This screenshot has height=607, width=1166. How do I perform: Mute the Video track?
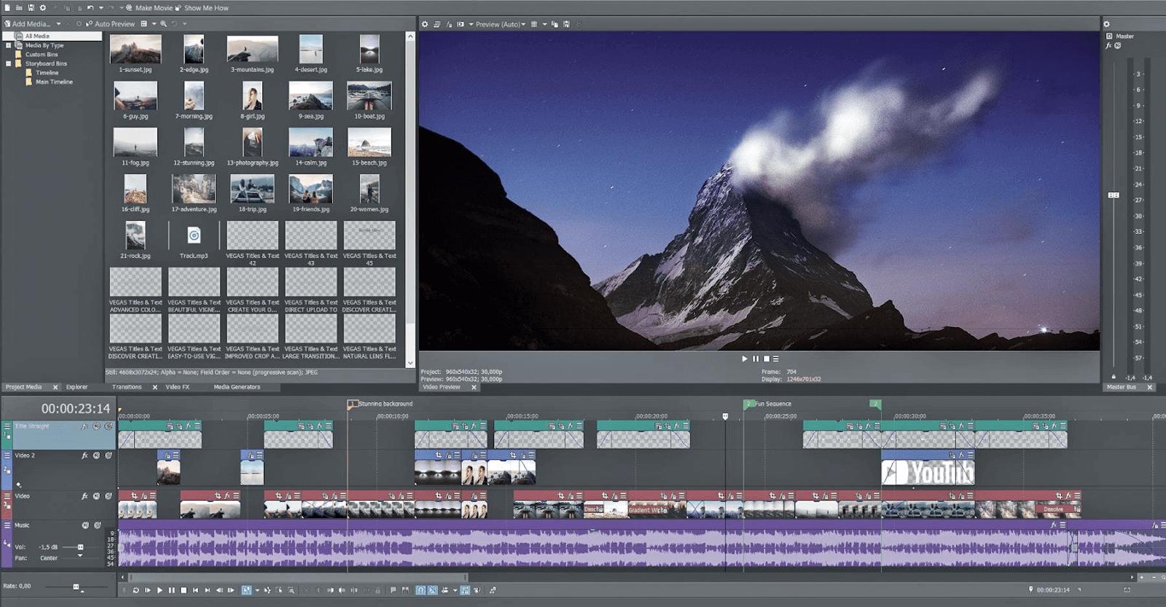[96, 496]
